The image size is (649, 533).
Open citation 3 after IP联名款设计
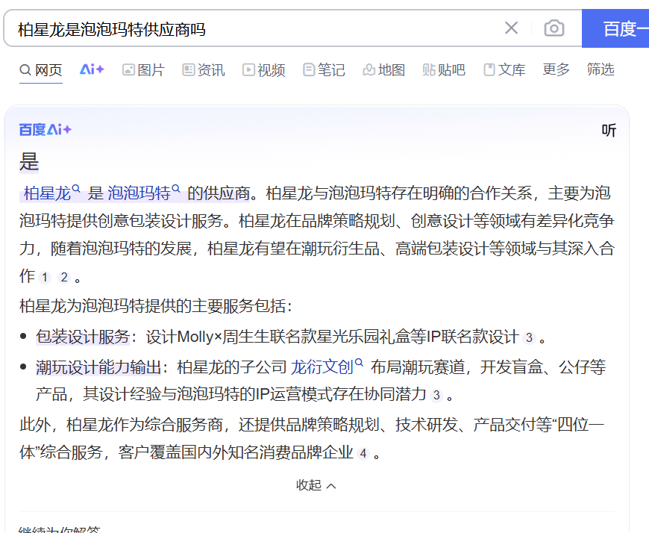pyautogui.click(x=529, y=338)
